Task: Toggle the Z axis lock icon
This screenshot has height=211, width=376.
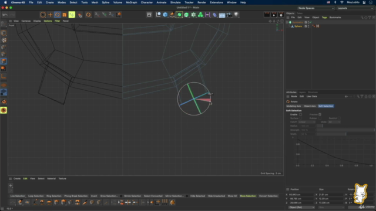Action: click(111, 15)
